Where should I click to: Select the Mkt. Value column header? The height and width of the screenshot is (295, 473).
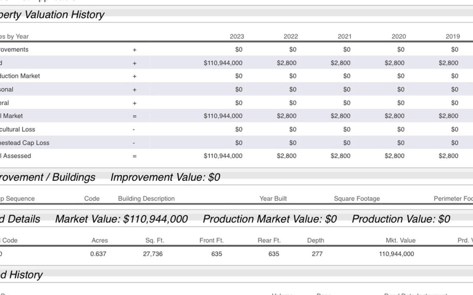click(x=400, y=240)
